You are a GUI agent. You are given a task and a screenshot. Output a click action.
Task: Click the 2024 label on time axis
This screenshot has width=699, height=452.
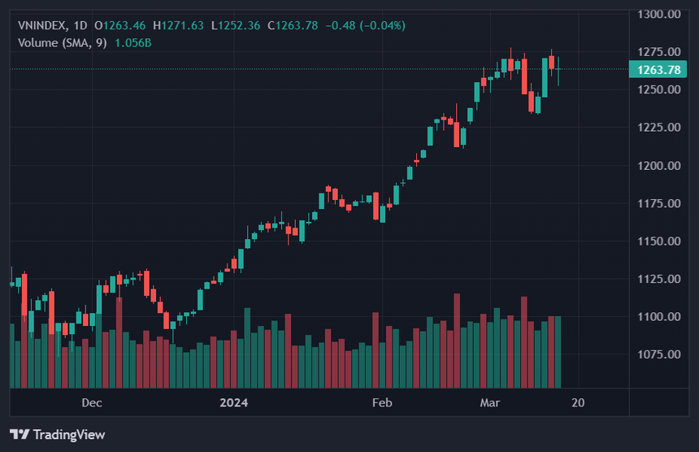(x=233, y=403)
